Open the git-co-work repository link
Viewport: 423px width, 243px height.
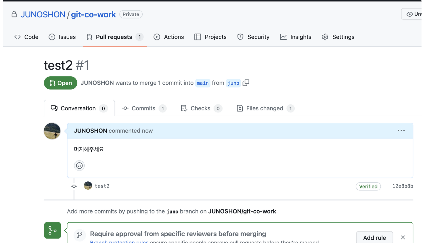(93, 14)
